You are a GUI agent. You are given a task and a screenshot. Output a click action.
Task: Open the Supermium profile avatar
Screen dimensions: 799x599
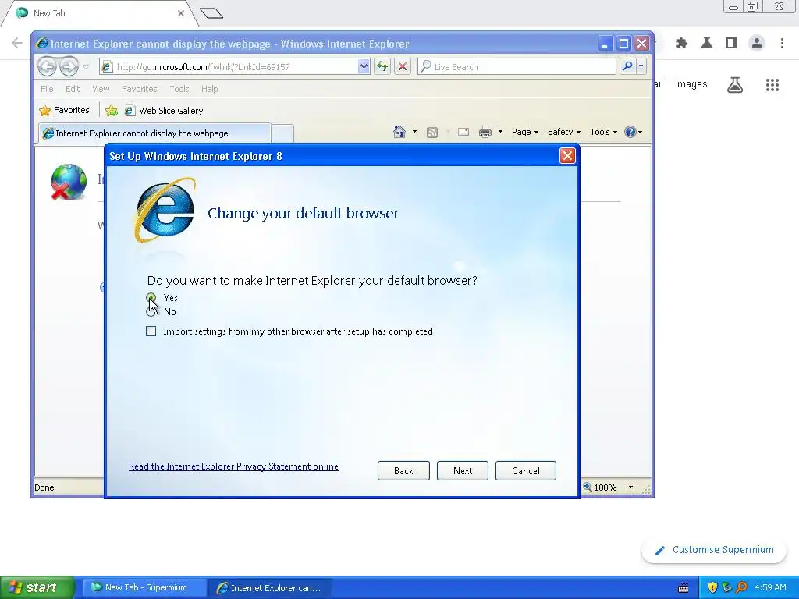pos(757,44)
